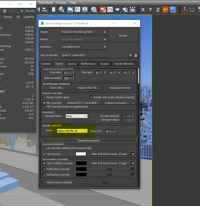Open the Render Setup toolbar icon
Viewport: 200px width, 206px height.
pyautogui.click(x=102, y=9)
